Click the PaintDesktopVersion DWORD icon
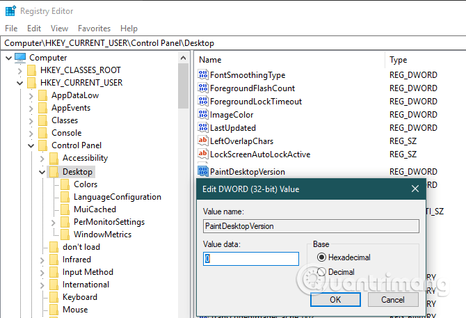The height and width of the screenshot is (318, 466). tap(203, 171)
